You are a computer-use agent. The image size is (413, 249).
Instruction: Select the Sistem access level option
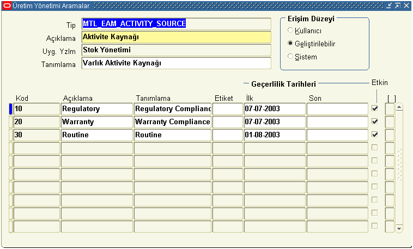(x=290, y=57)
